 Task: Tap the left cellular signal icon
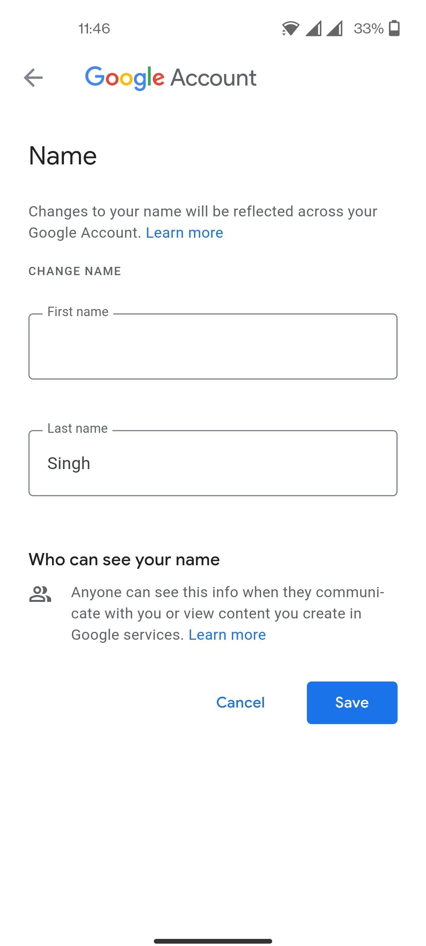(314, 28)
